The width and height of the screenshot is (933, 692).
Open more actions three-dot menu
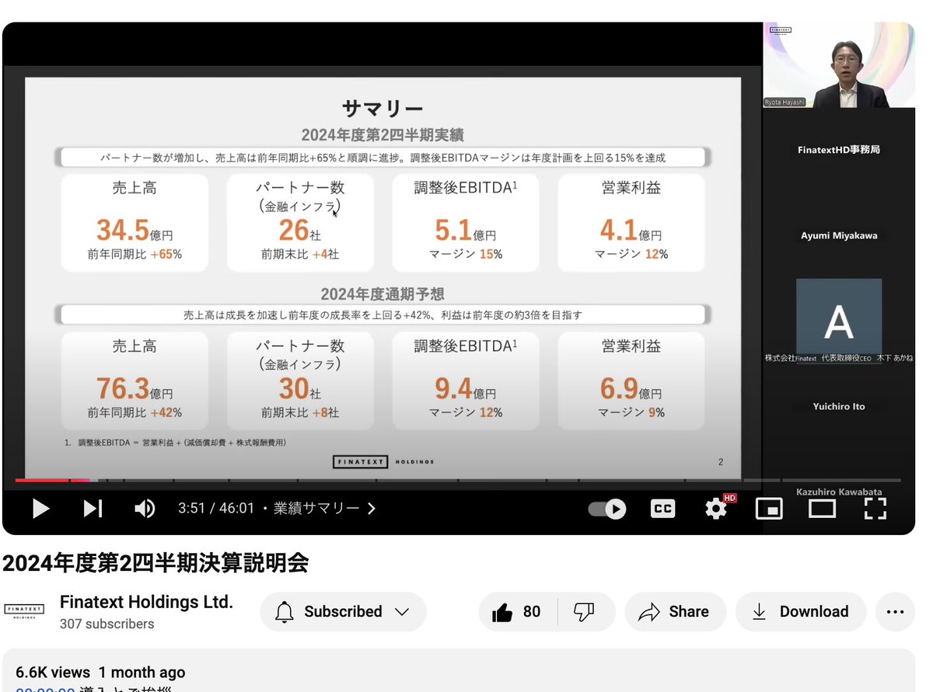(895, 612)
